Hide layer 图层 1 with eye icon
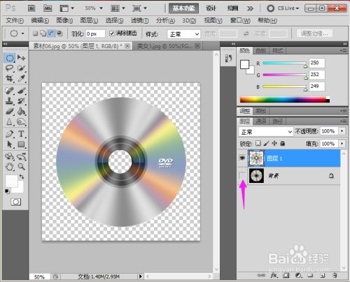Screen dimensions: 350x282 [x=242, y=158]
